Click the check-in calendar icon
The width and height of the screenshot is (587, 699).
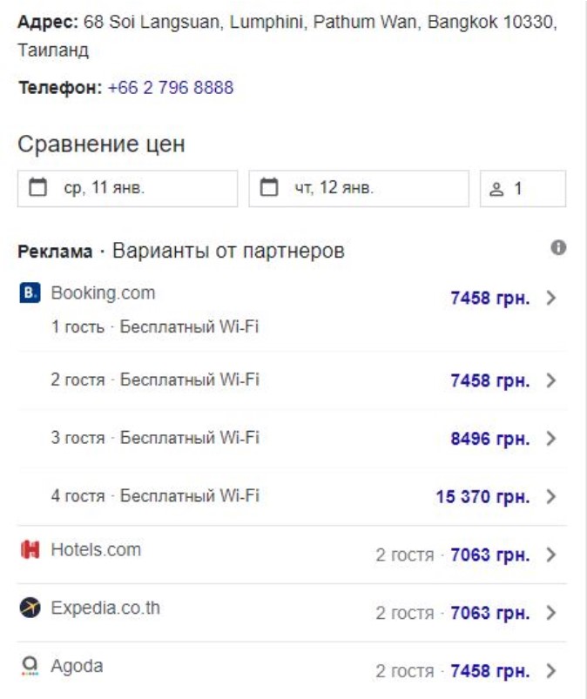[x=38, y=188]
